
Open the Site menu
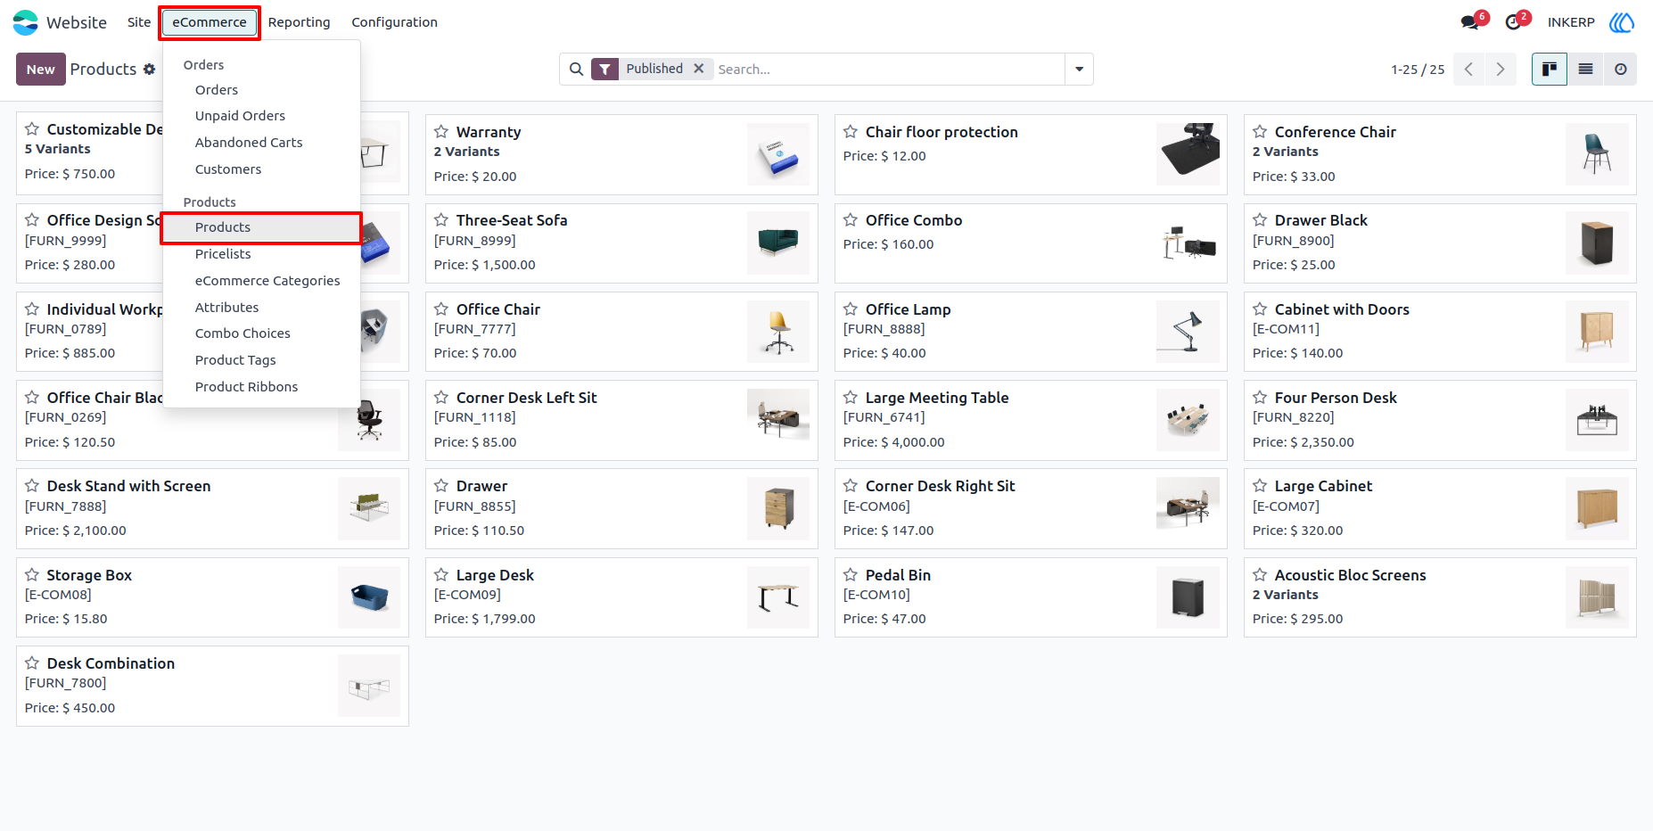(139, 22)
